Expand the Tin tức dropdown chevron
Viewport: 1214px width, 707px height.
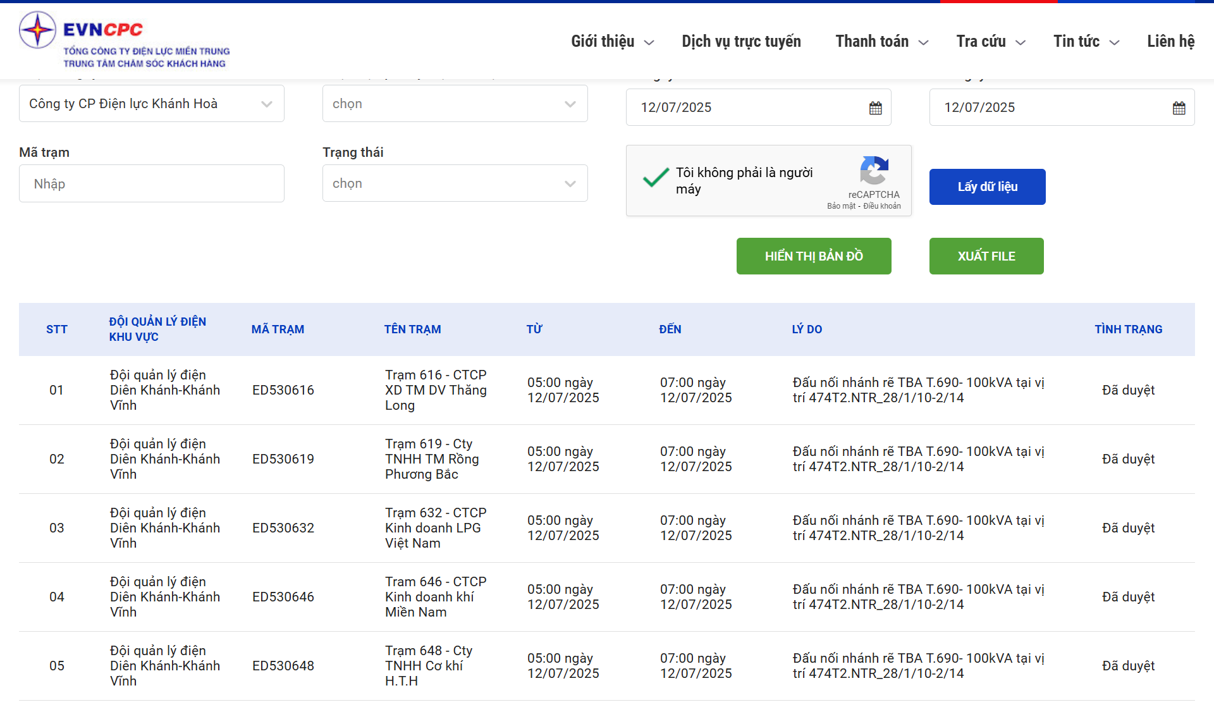click(x=1115, y=42)
